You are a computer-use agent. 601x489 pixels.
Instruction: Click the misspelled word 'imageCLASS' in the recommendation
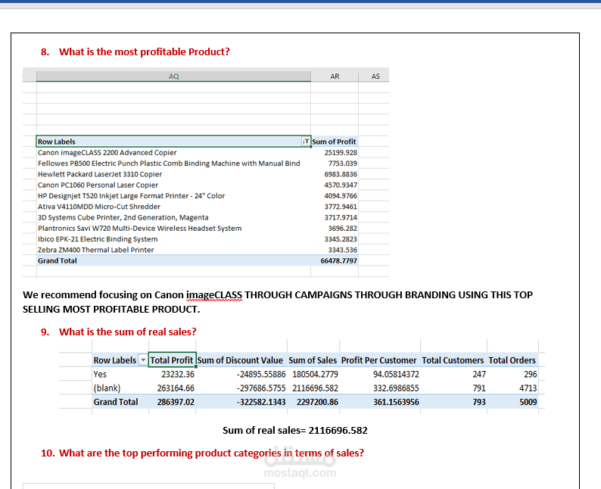pos(213,294)
